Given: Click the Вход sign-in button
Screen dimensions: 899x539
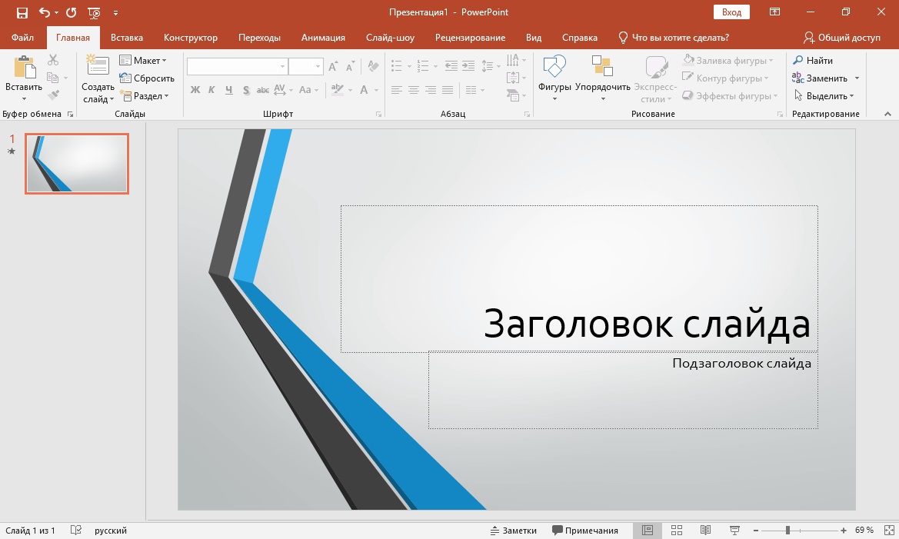Looking at the screenshot, I should (x=731, y=12).
